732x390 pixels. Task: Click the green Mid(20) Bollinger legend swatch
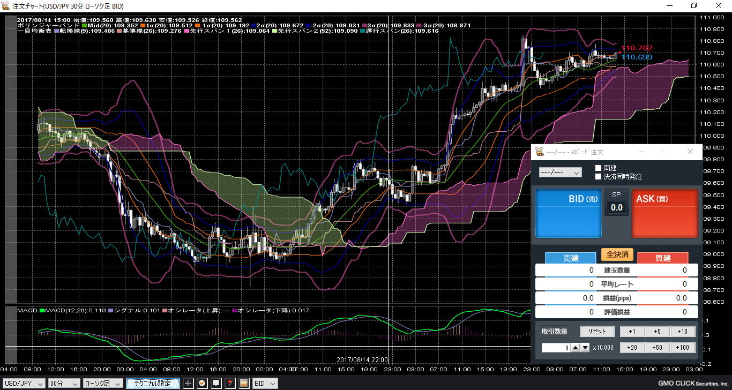(x=85, y=25)
